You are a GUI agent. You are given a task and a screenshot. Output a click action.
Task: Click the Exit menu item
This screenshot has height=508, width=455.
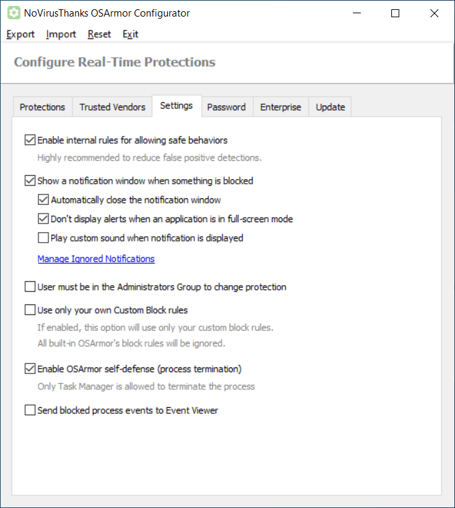(131, 34)
